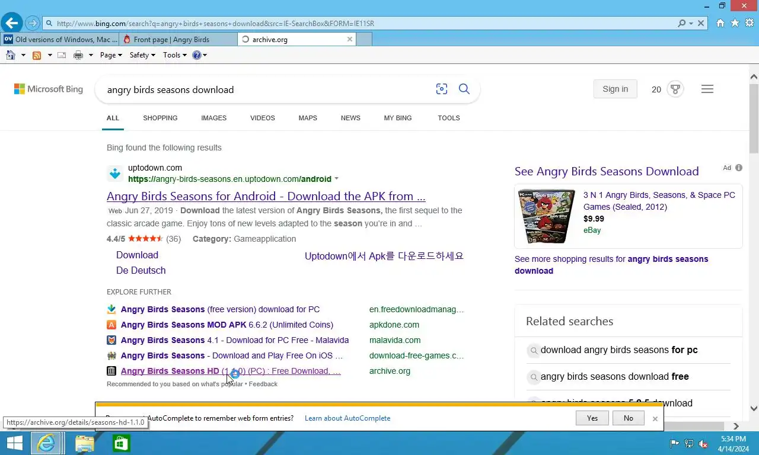Click Internet Explorer taskbar icon
759x455 pixels.
46,443
